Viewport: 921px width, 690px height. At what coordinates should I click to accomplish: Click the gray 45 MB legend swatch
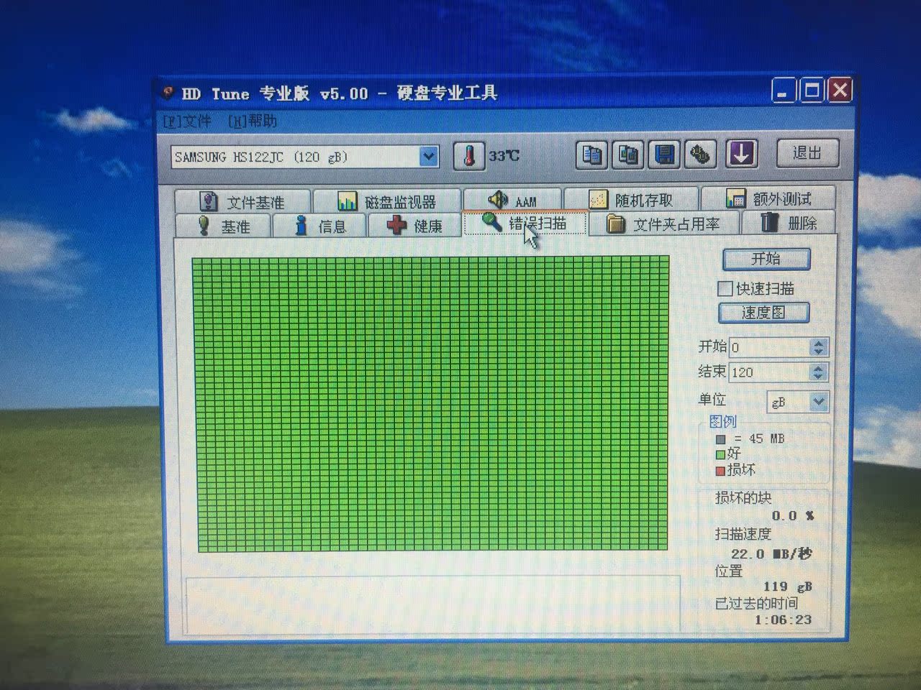(721, 439)
